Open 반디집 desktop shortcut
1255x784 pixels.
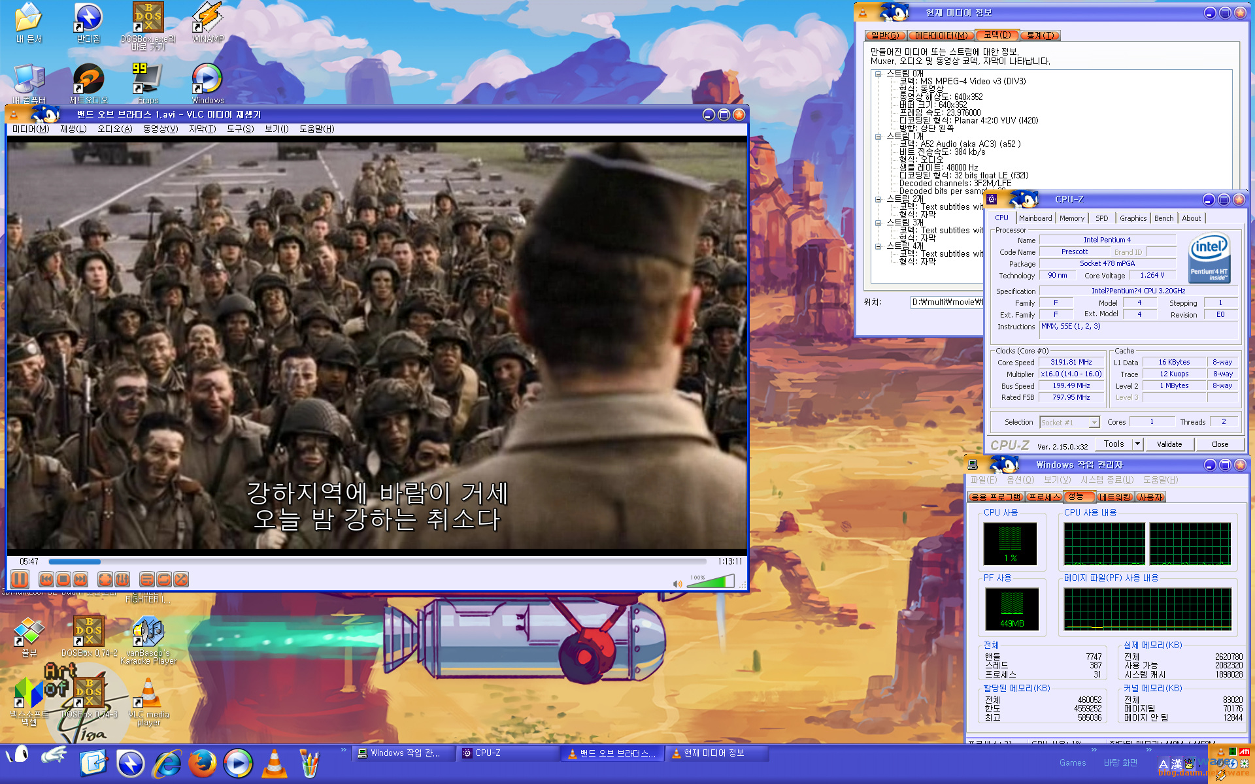coord(88,23)
